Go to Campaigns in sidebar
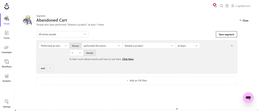Screen dimensions: 258x111 (7, 49)
